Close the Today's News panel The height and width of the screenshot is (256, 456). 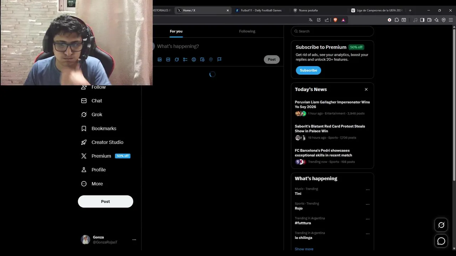(366, 90)
